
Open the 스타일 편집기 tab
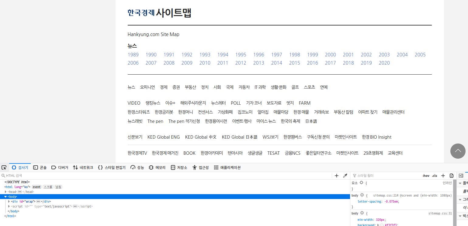click(x=112, y=167)
